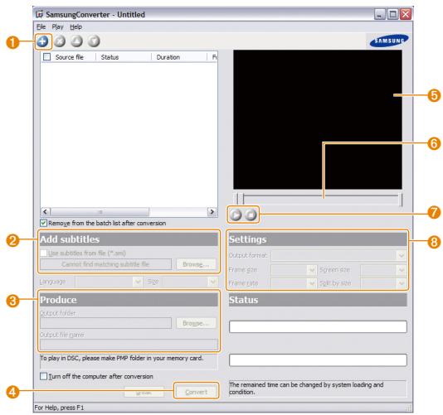Expand the Frame size dropdown
This screenshot has height=415, width=443.
pyautogui.click(x=311, y=270)
